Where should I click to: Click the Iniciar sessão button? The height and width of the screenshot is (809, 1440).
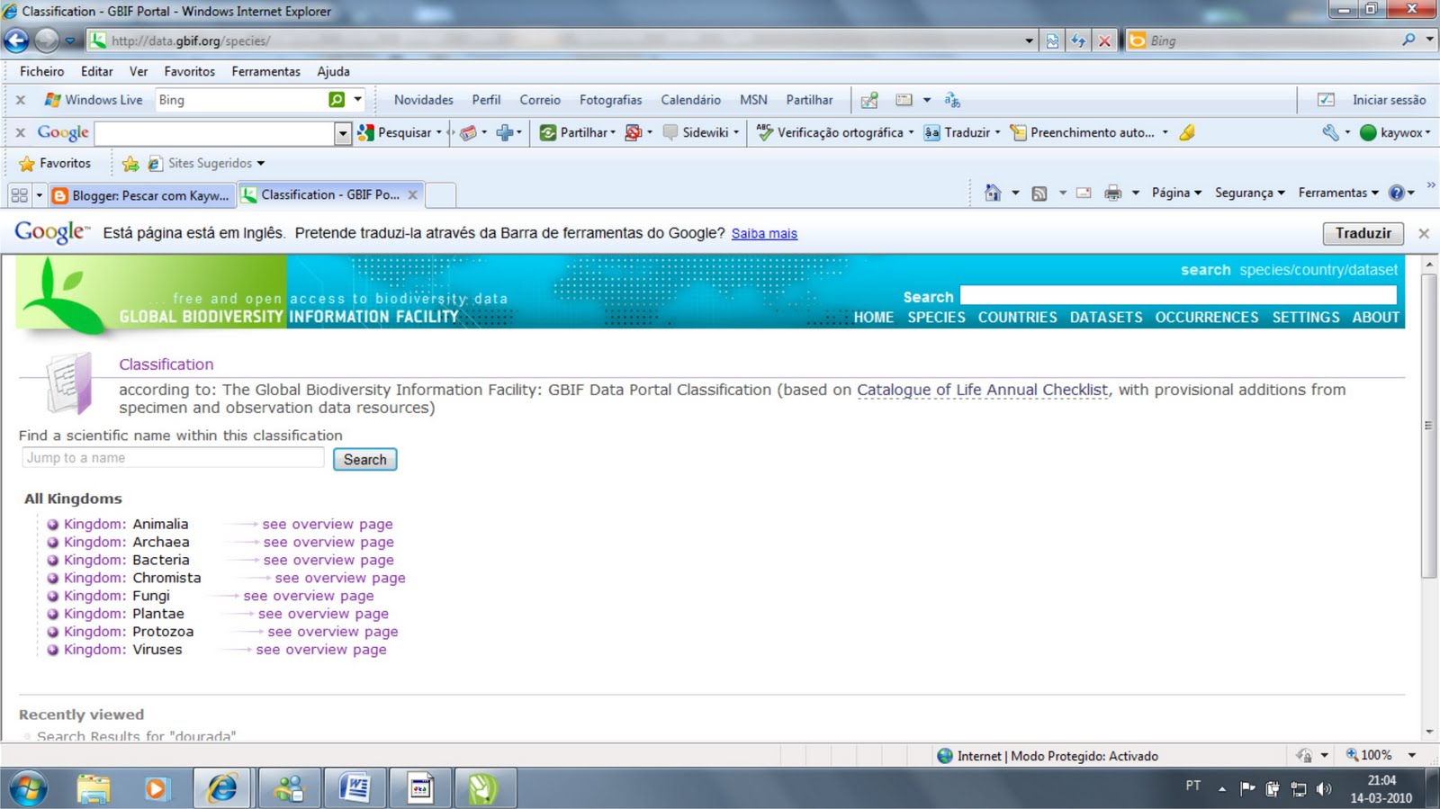coord(1389,100)
